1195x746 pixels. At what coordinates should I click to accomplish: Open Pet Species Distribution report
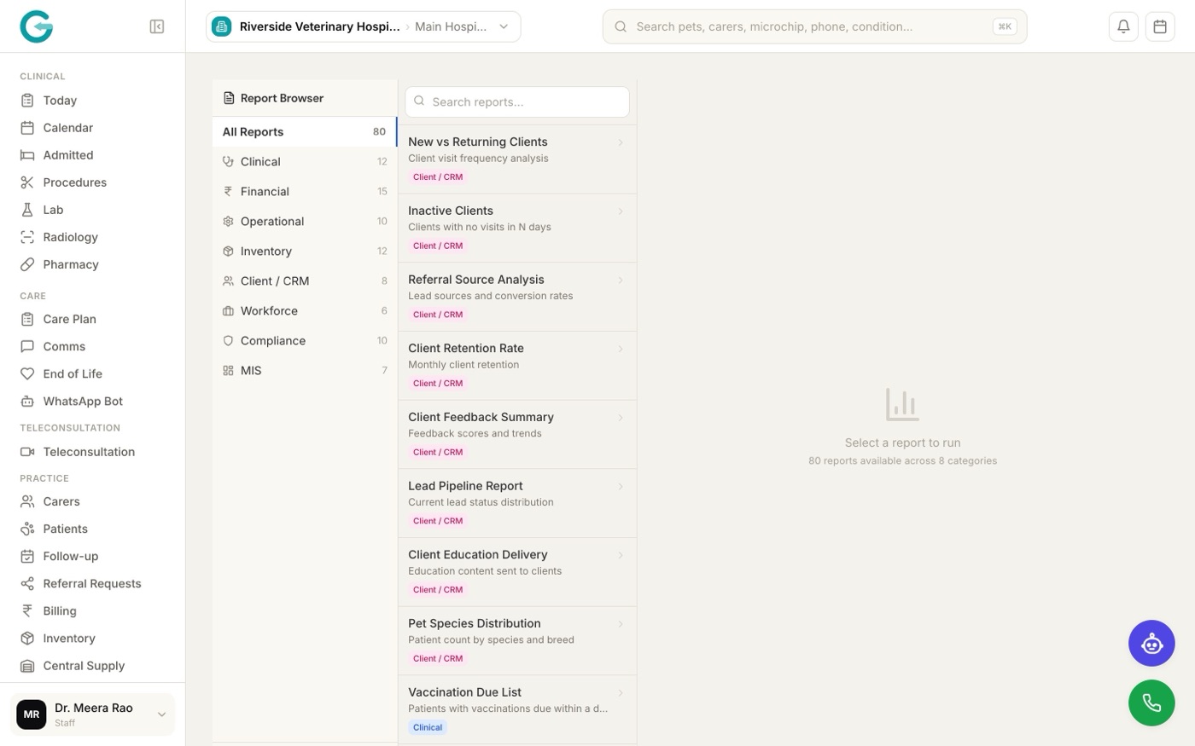(x=517, y=640)
